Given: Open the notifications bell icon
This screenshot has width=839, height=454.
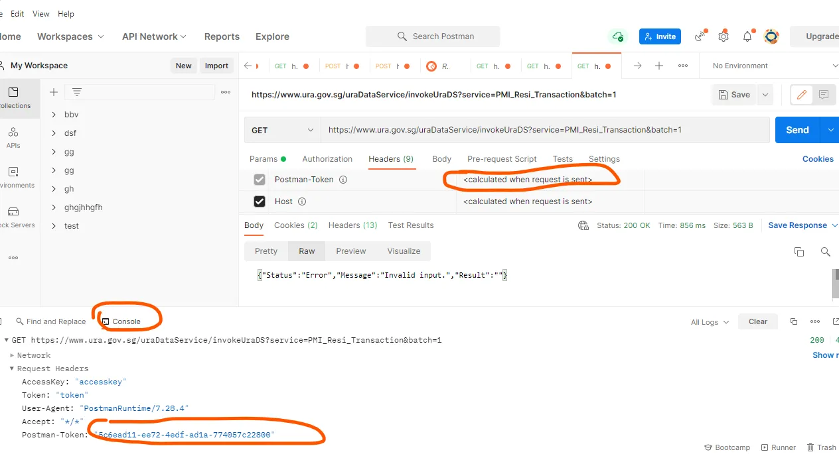Looking at the screenshot, I should click(x=747, y=36).
